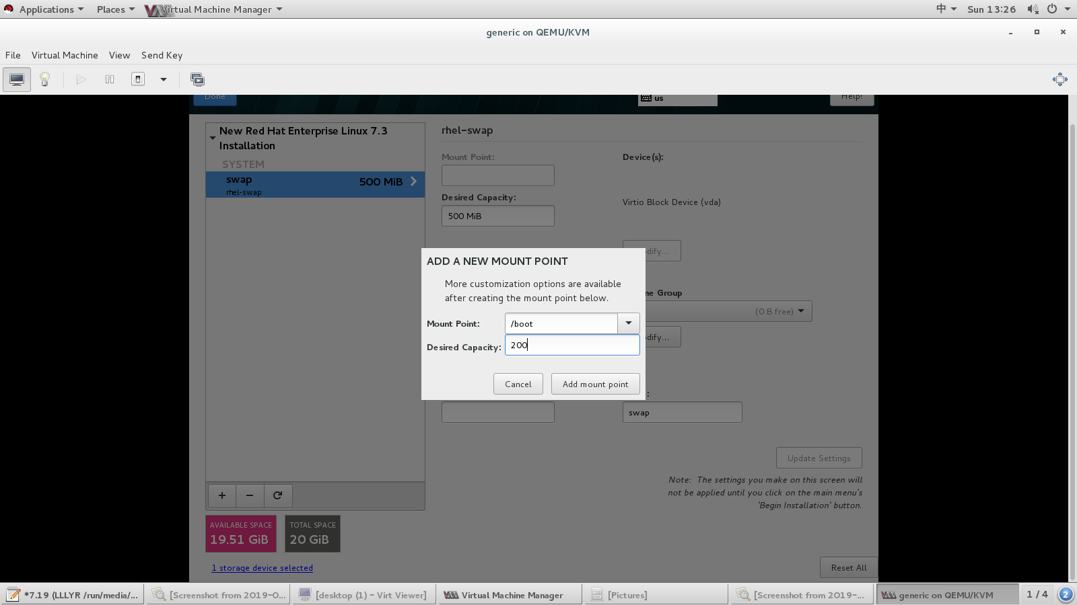Shut down the virtual machine
The height and width of the screenshot is (605, 1077).
click(138, 79)
